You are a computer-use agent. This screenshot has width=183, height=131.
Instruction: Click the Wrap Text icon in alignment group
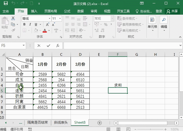pyautogui.click(x=85, y=18)
